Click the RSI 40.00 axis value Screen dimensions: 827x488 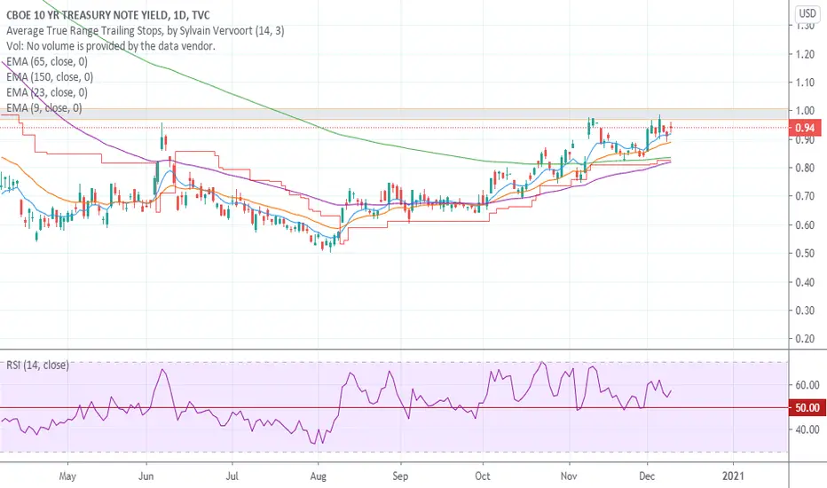tap(807, 429)
